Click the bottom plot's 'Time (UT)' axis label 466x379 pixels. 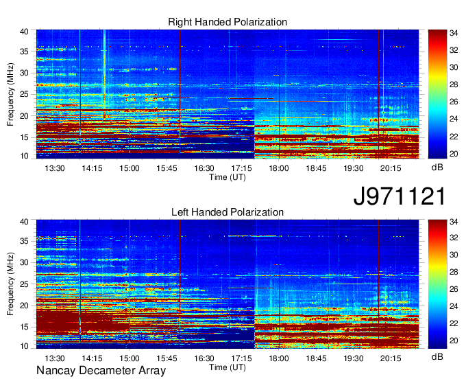click(228, 367)
